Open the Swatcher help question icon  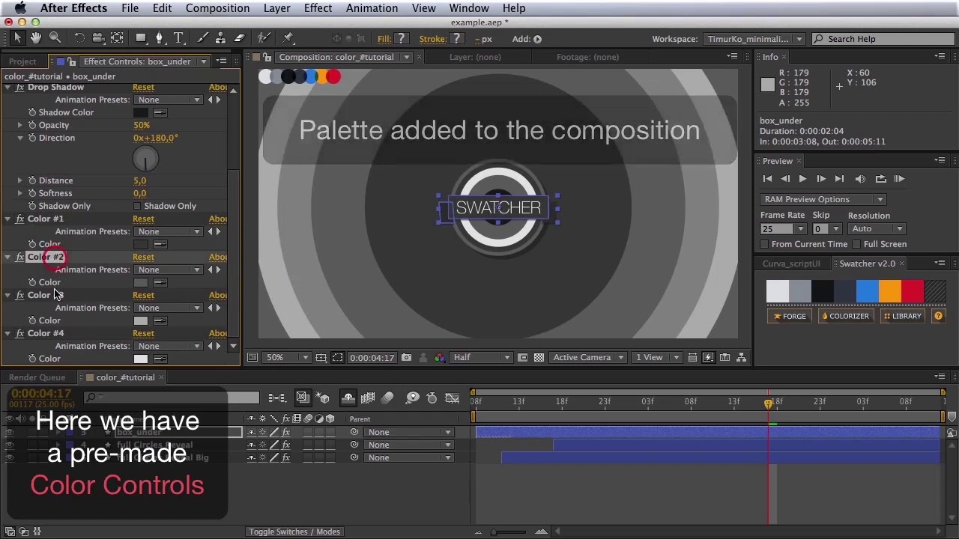pos(938,316)
